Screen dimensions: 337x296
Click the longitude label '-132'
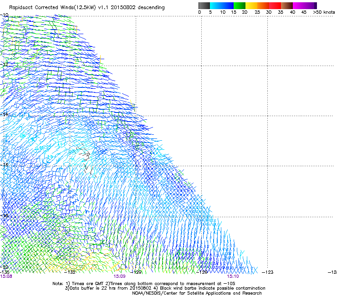70,272
